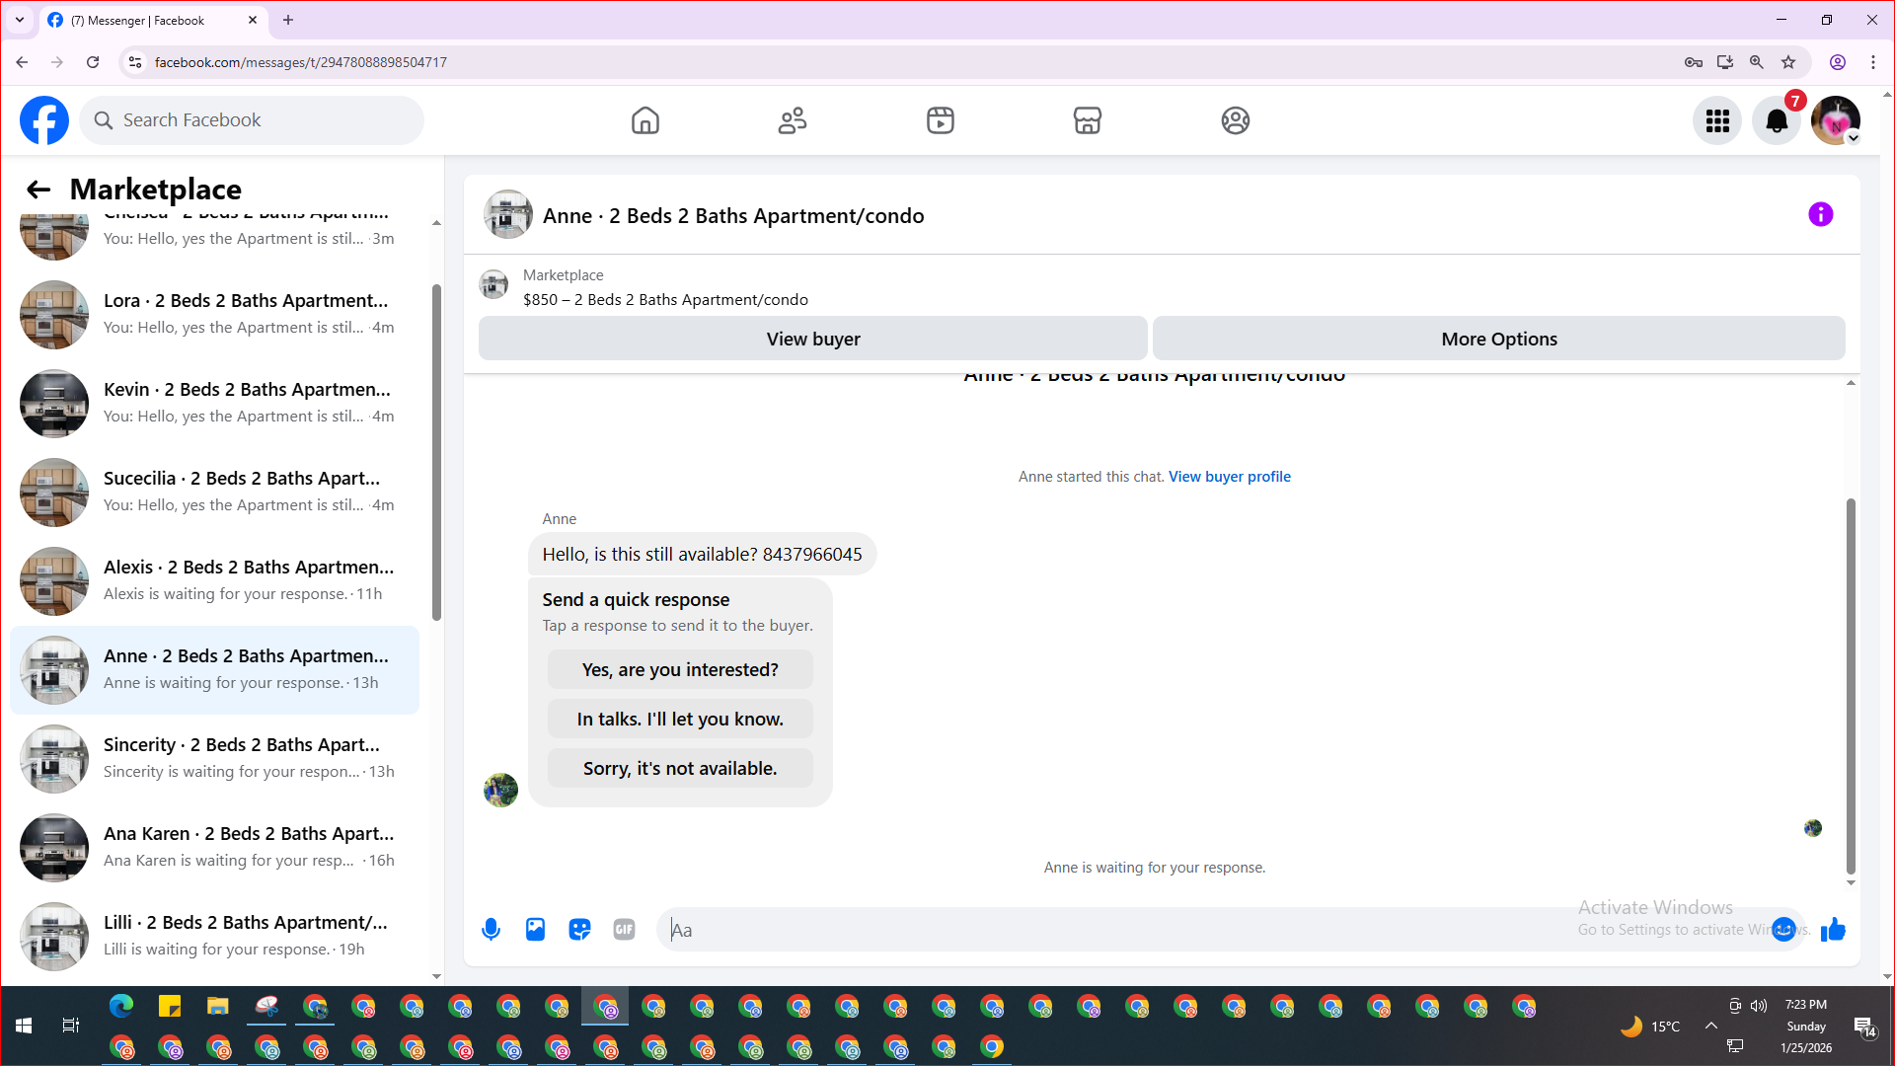1895x1066 pixels.
Task: Open the Chrome profile icon
Action: (1838, 62)
